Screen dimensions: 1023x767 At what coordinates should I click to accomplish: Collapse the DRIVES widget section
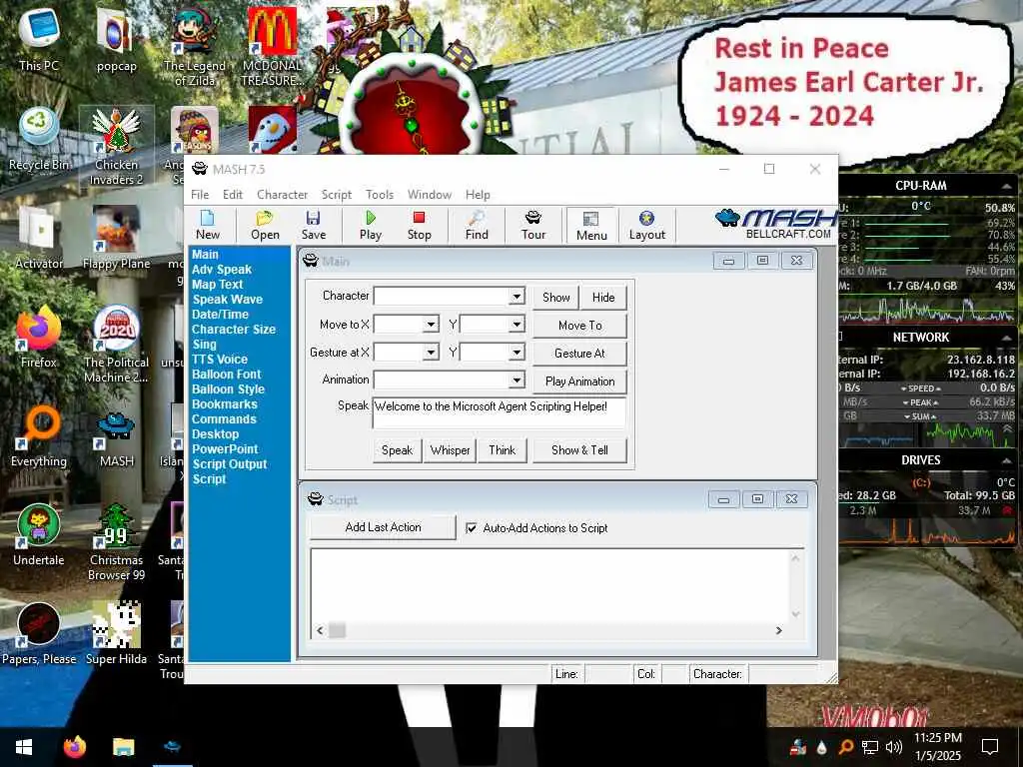tap(1006, 460)
